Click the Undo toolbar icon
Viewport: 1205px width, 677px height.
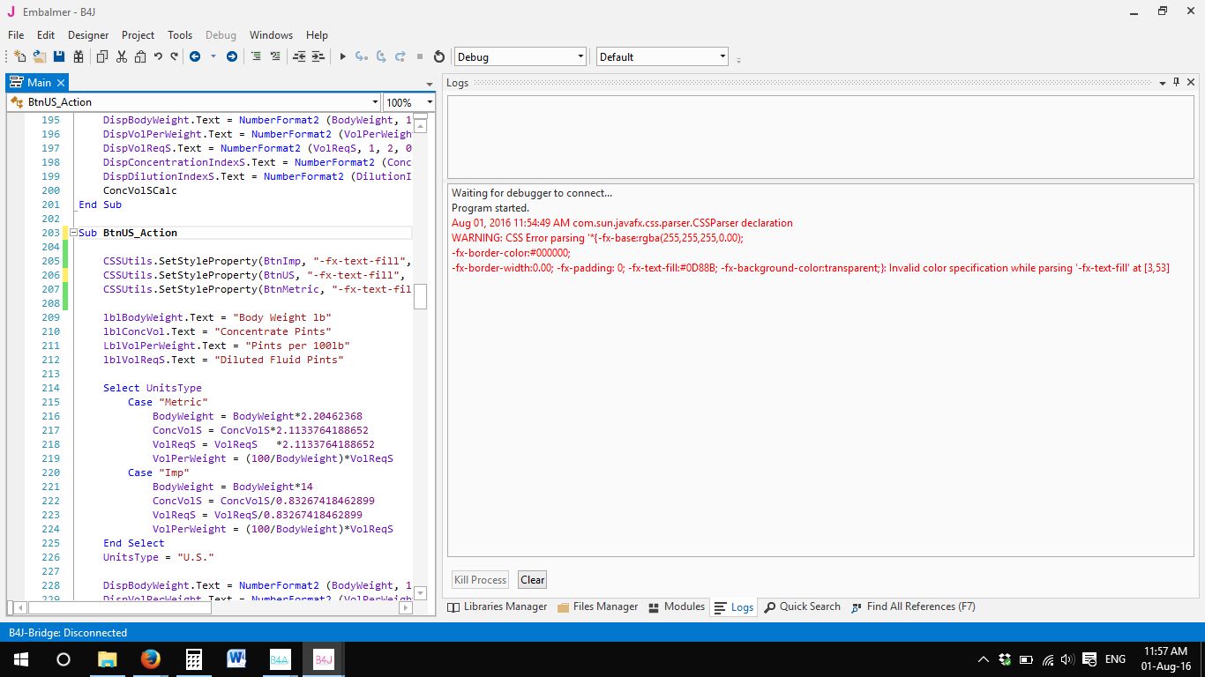158,56
